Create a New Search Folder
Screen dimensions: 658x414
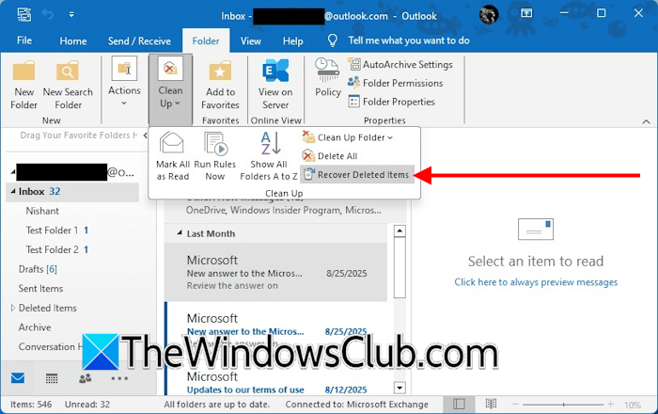(68, 86)
